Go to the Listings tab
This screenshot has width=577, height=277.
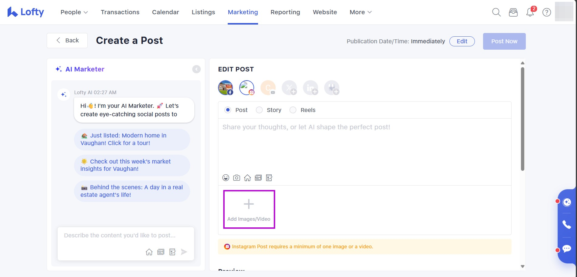[x=203, y=12]
